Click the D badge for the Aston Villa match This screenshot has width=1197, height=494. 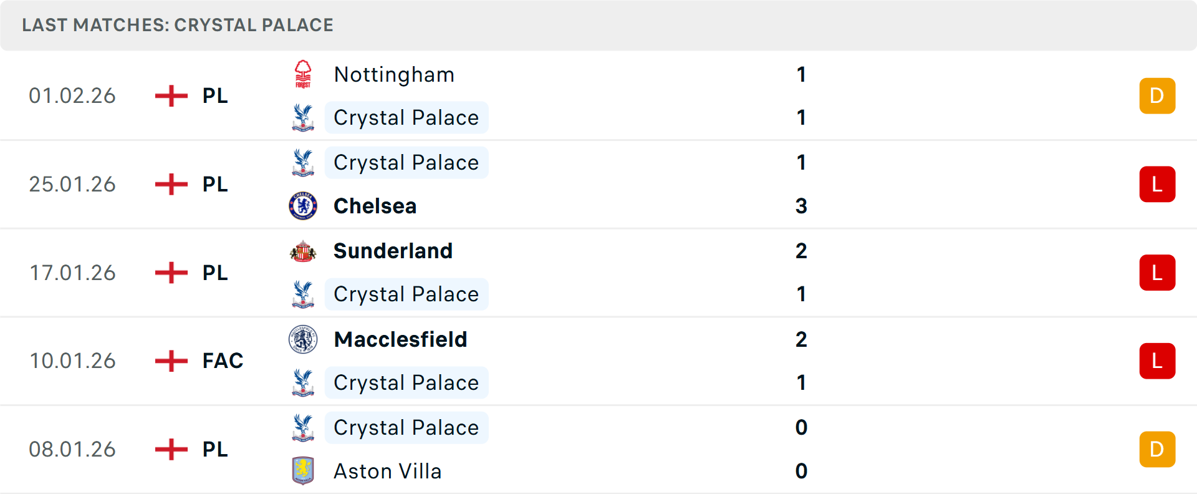tap(1157, 449)
